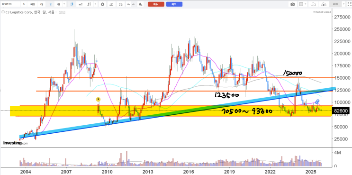Click the 2025 time axis label
This screenshot has width=352, height=175.
click(311, 171)
